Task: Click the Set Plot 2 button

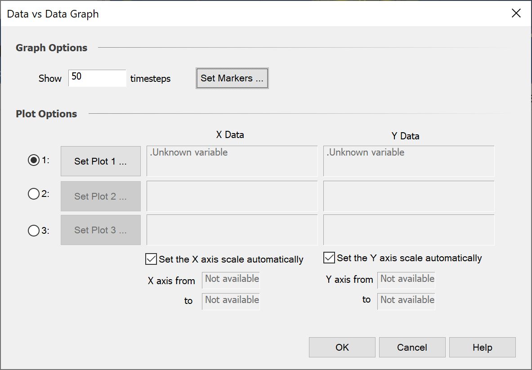Action: click(x=101, y=196)
